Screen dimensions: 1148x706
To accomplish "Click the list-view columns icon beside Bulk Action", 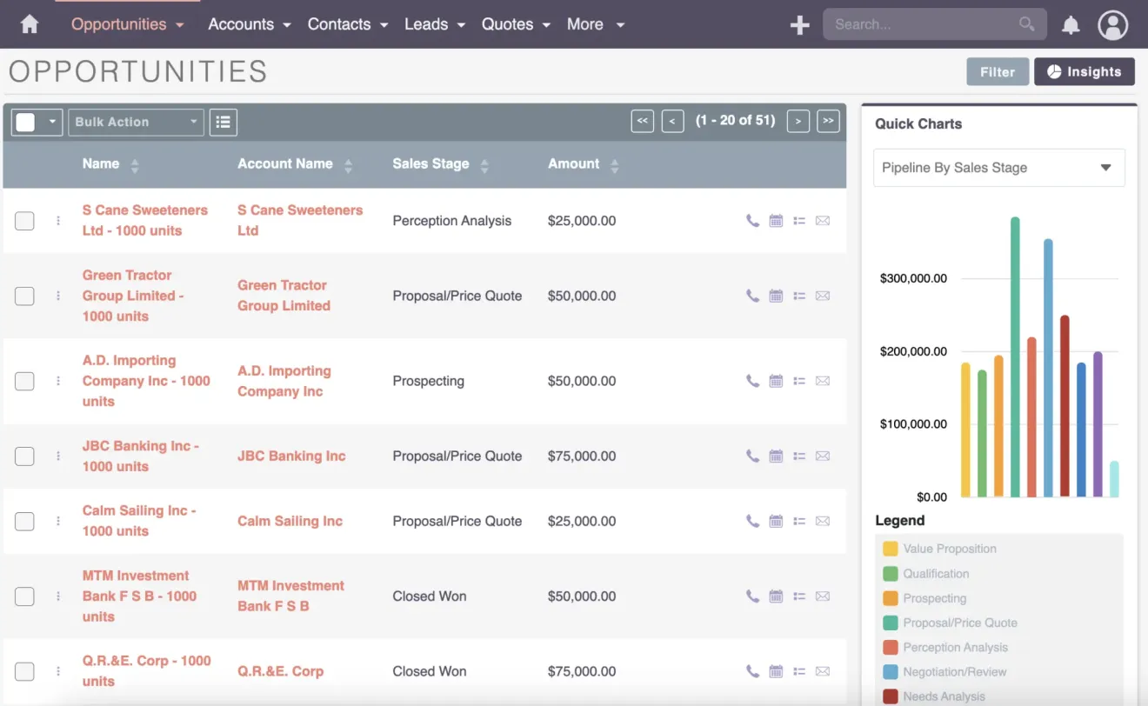I will click(223, 122).
